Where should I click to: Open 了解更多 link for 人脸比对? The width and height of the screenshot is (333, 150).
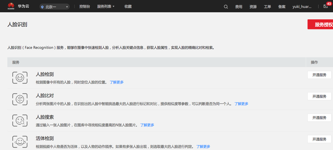tap(241, 104)
